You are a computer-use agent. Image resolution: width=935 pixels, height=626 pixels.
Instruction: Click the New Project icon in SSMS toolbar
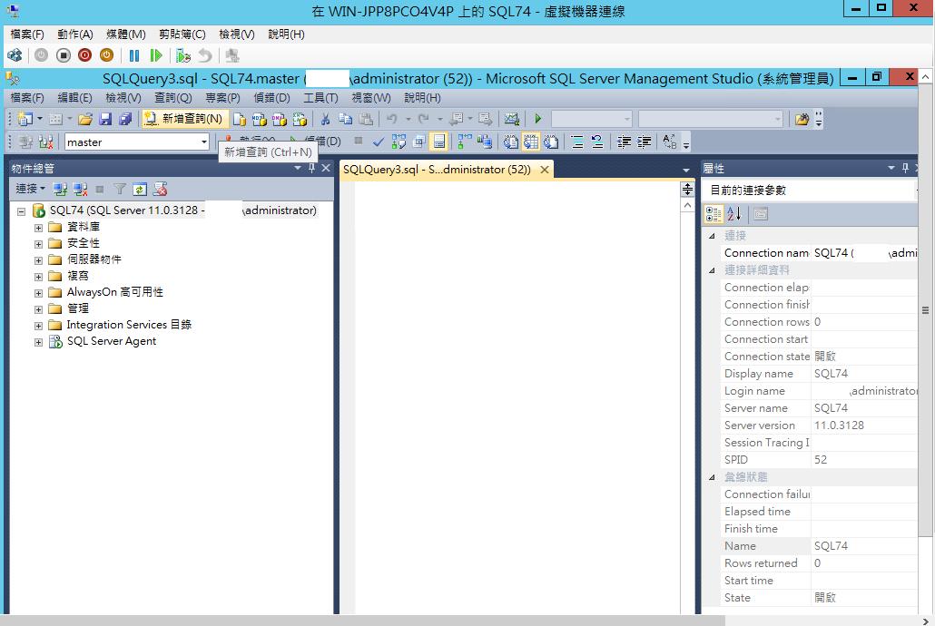[25, 119]
